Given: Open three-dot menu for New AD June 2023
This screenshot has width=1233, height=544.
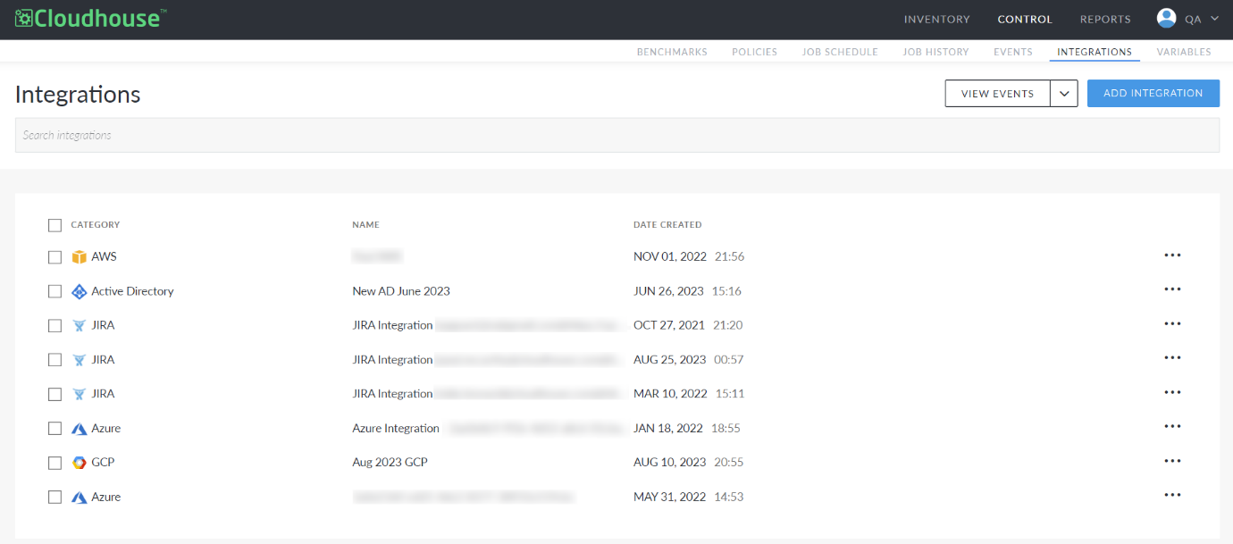Looking at the screenshot, I should click(x=1172, y=289).
